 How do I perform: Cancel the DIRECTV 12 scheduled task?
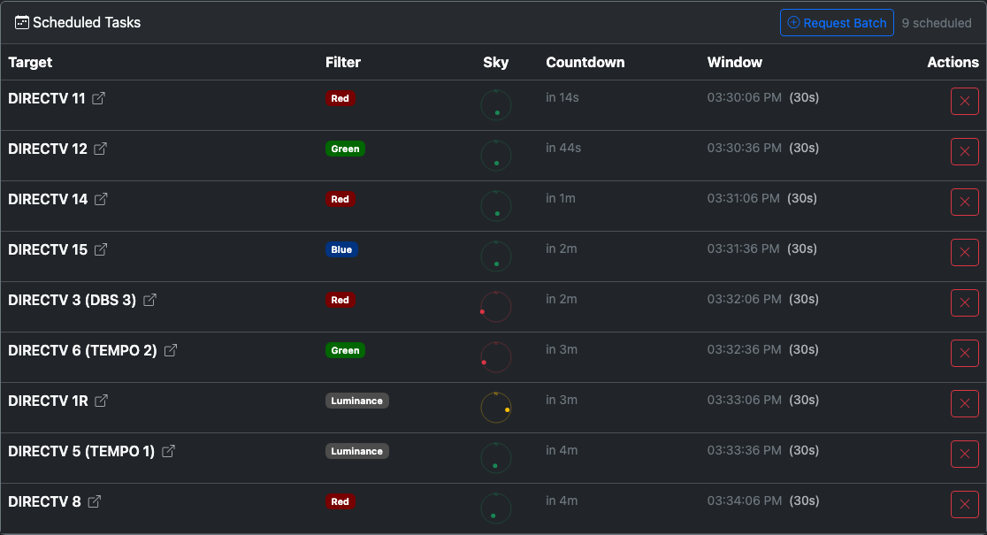(964, 152)
